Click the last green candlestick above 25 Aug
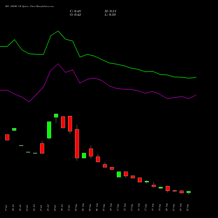Viewport: 218px width, 218px height. (189, 192)
